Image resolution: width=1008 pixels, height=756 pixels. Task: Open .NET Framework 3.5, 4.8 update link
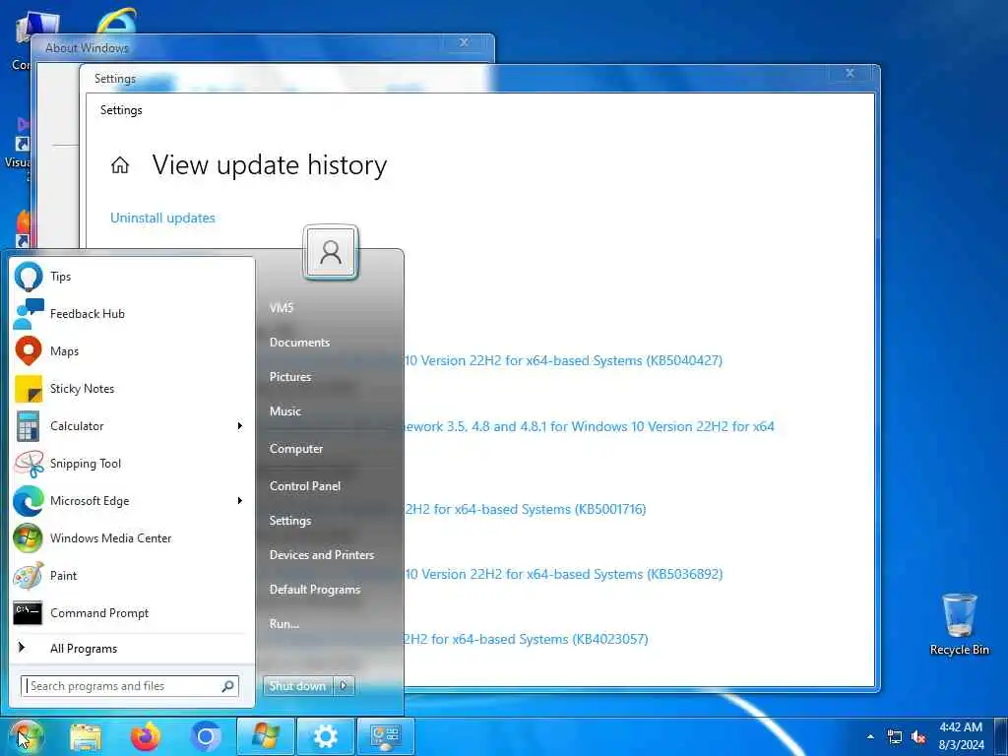tap(589, 427)
